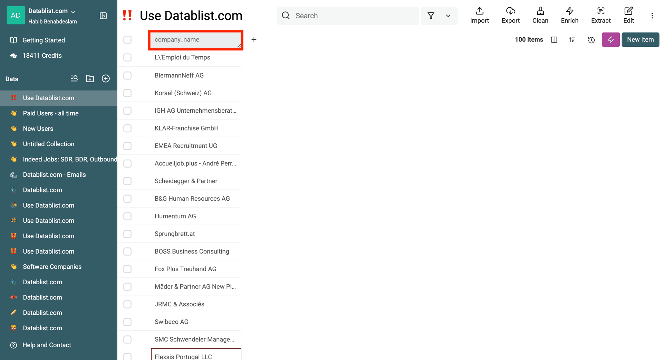Open the Software Companies collection
The width and height of the screenshot is (663, 360).
pos(52,267)
